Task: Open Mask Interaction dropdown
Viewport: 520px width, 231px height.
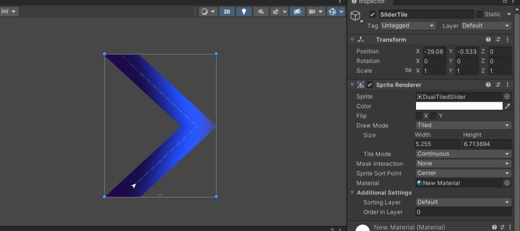Action: coord(464,163)
